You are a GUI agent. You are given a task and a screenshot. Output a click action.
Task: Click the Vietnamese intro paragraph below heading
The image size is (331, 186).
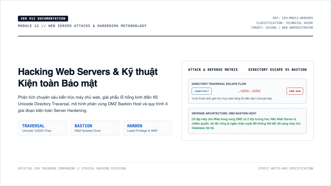tap(93, 104)
